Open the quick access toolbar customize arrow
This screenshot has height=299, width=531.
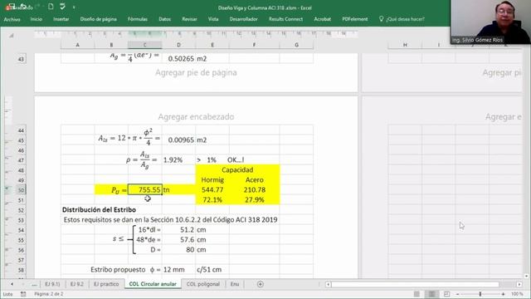tap(74, 7)
